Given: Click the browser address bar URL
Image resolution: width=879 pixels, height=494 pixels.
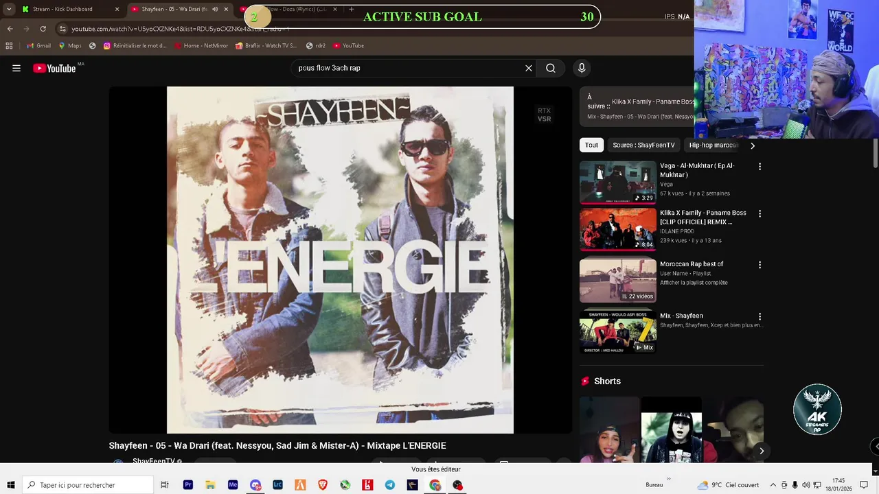Looking at the screenshot, I should pyautogui.click(x=180, y=29).
